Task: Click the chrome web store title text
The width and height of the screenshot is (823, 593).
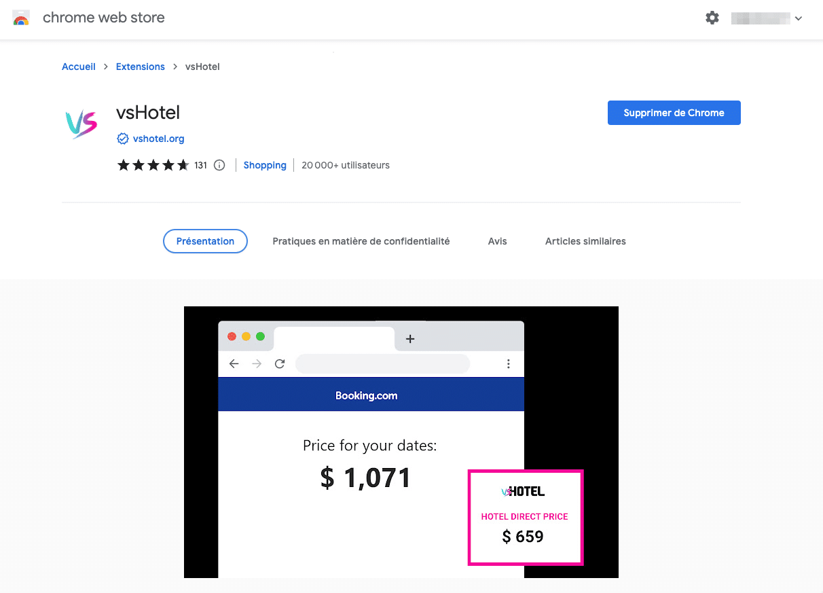Action: [x=104, y=18]
